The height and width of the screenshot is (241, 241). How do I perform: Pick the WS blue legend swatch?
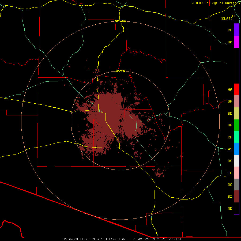[236, 149]
